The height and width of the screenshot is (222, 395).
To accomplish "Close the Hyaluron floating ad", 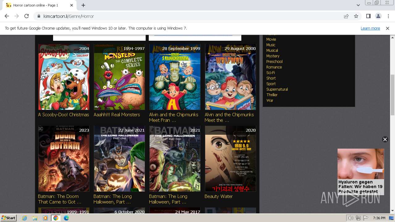I will 385,139.
